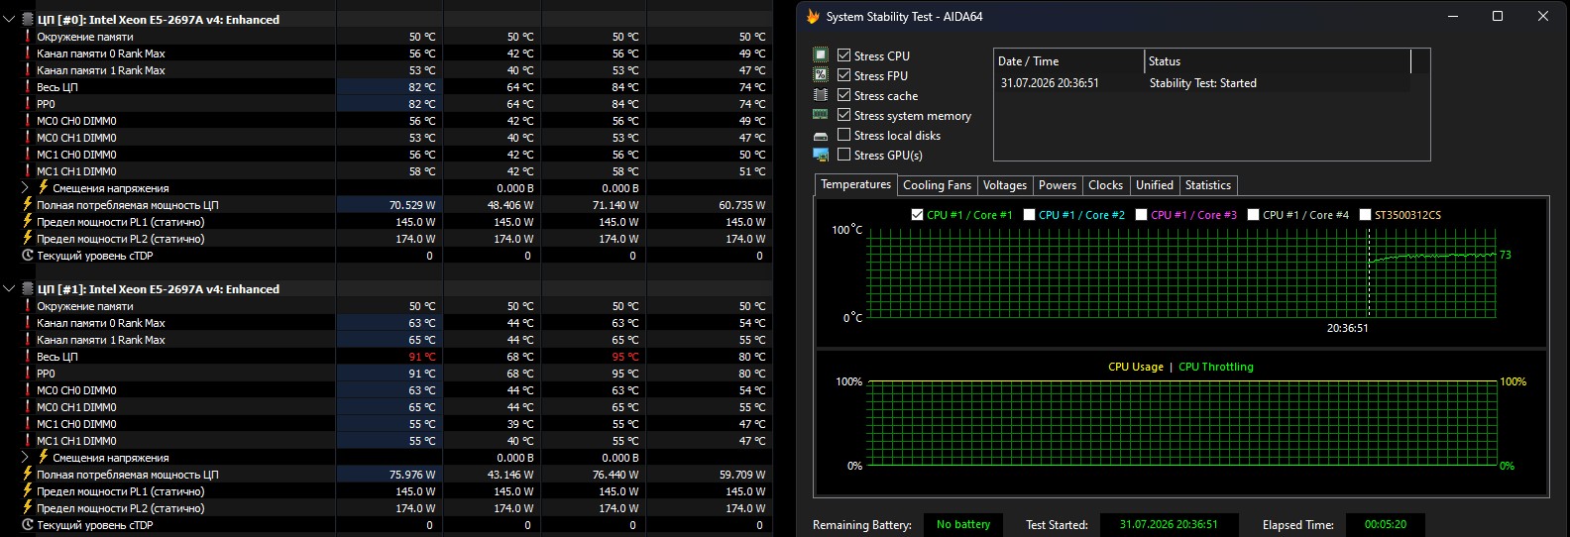Show CPU #1 / Core #2 graph line
The image size is (1570, 537).
1029,214
